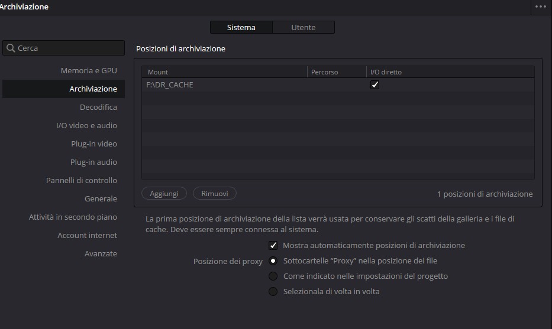Click the 'Posizione dei proxy' label

[228, 261]
